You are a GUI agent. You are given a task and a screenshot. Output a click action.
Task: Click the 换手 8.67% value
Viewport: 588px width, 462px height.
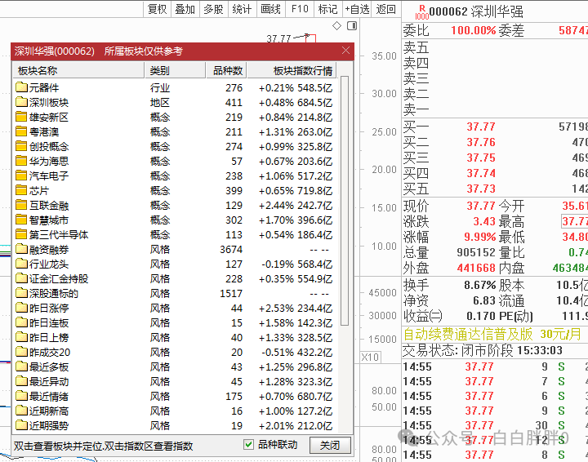479,285
